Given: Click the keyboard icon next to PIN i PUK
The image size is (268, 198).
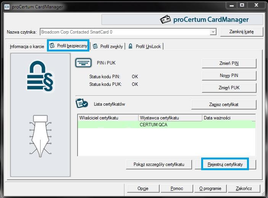Looking at the screenshot, I should [83, 63].
